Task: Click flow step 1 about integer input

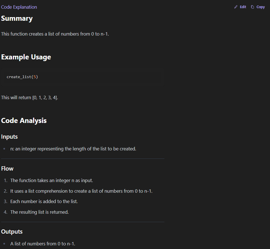Action: 52,181
